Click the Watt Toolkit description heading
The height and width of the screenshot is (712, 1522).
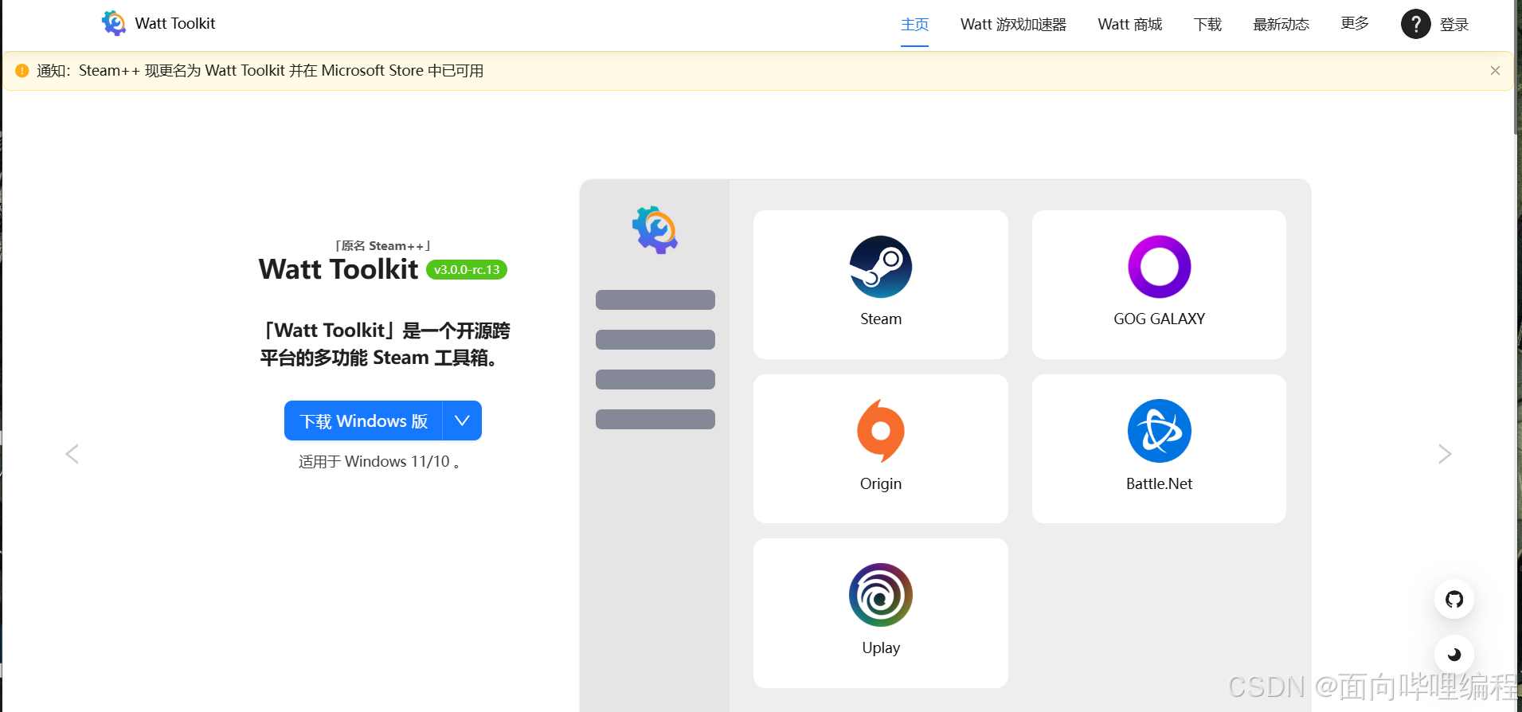pyautogui.click(x=385, y=344)
